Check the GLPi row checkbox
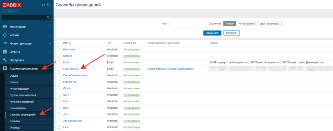Viewport: 333px width, 131px height. coord(59,95)
